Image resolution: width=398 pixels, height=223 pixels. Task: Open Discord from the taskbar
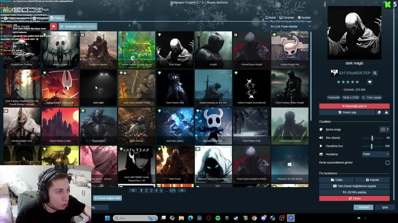[x=264, y=218]
